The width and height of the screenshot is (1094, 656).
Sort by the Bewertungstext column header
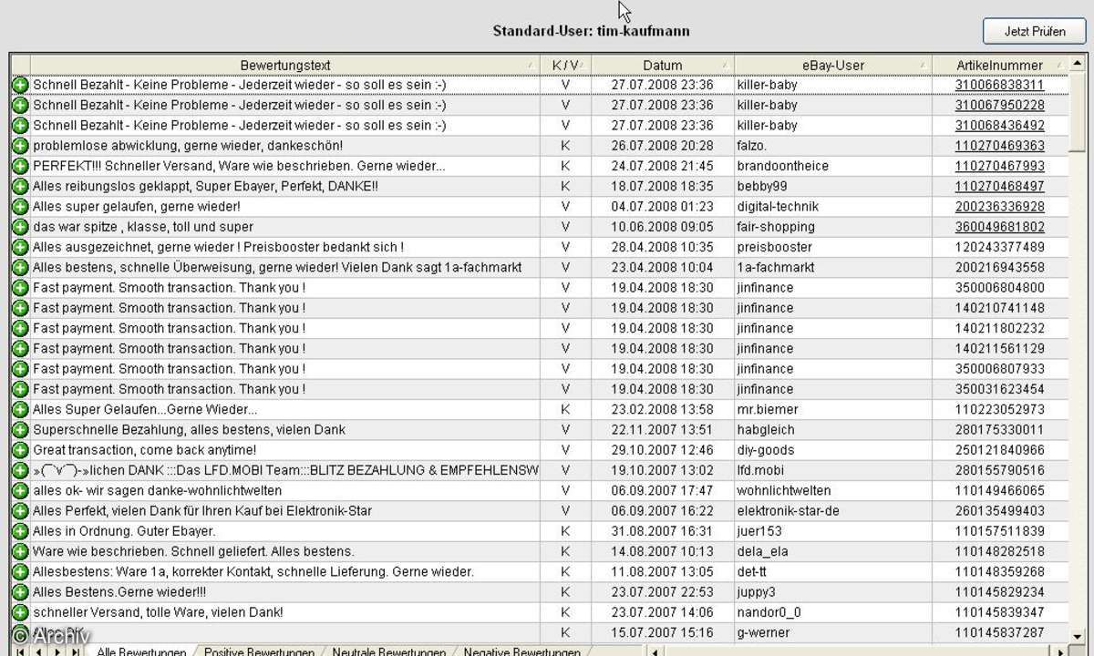(x=285, y=66)
